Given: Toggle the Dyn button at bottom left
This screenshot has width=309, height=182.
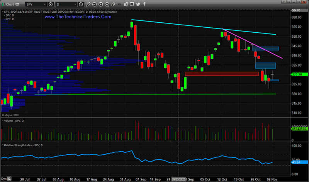Looking at the screenshot, I should 4,179.
